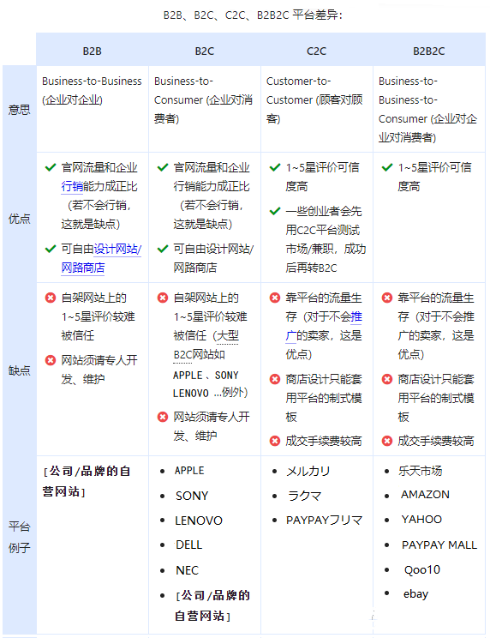Screen dimensions: 490x638
Task: Click 官网流量和企业行销能力成正比 in B2C column
Action: click(212, 196)
